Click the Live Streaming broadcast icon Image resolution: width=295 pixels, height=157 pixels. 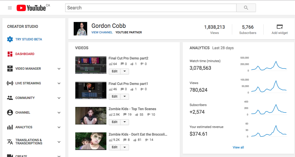tap(10, 83)
